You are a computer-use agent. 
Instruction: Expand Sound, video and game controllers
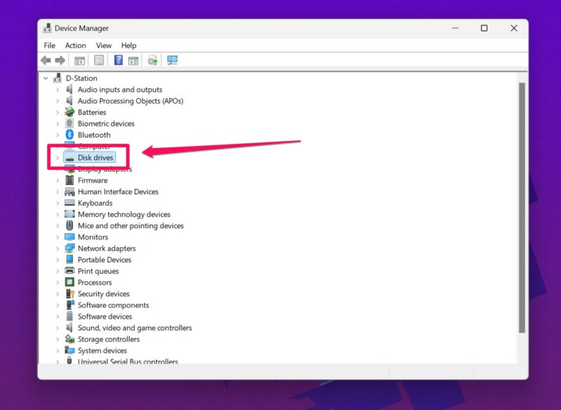click(x=58, y=328)
